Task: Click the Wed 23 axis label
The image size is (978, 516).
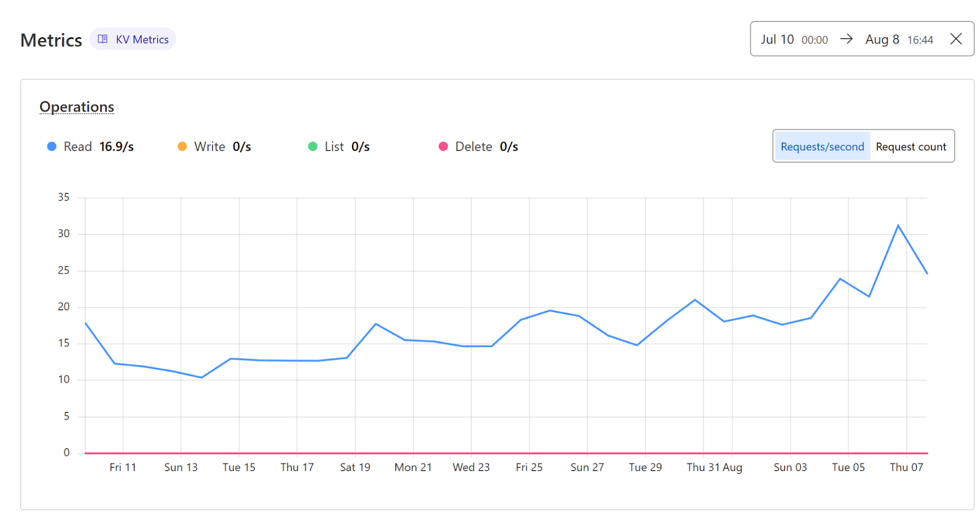Action: click(471, 467)
